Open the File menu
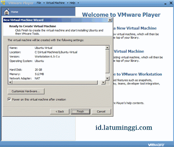The height and width of the screenshot is (147, 174). [x=39, y=3]
